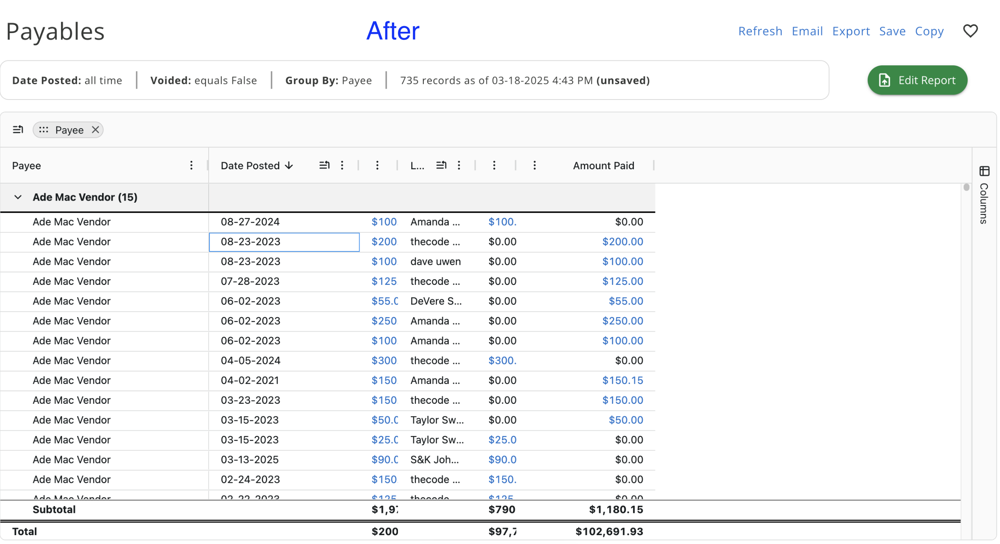The width and height of the screenshot is (1000, 544).
Task: Open the L... column three-dot menu
Action: (459, 165)
